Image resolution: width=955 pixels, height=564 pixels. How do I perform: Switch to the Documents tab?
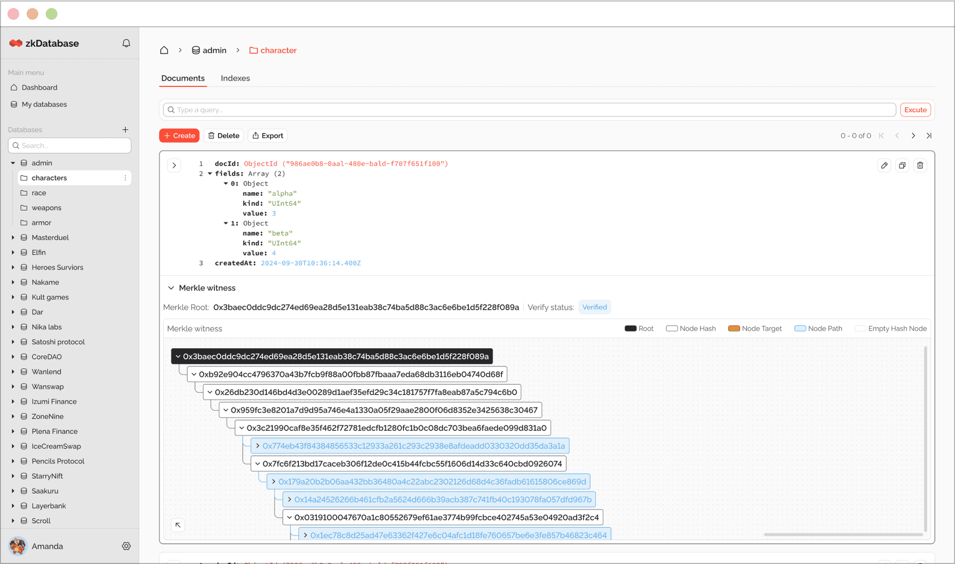point(183,78)
